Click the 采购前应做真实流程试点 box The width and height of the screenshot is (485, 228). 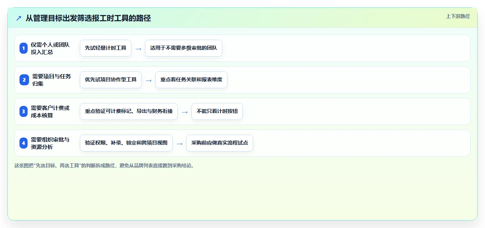click(x=220, y=143)
